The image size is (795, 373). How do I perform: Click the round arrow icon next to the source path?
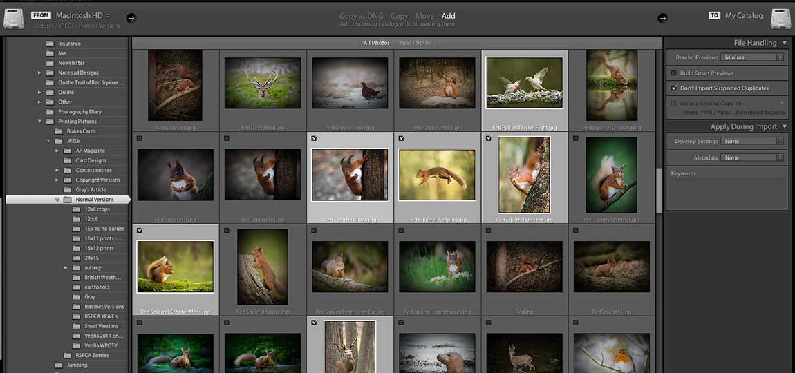point(131,18)
